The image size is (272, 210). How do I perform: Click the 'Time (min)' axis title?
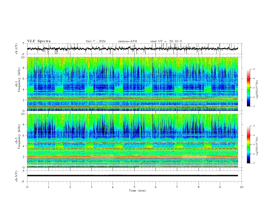click(137, 190)
